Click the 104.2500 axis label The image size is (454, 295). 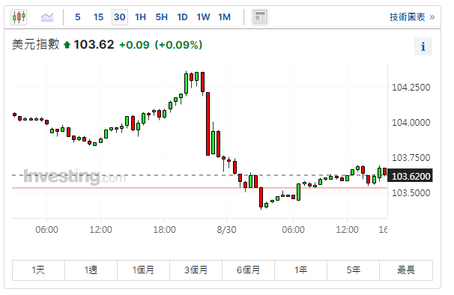point(411,87)
